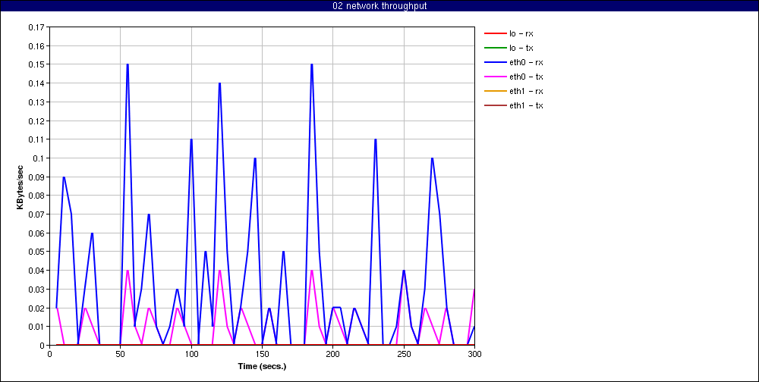Click the 'eth0 - rx' legend label
The height and width of the screenshot is (382, 759).
(x=526, y=62)
